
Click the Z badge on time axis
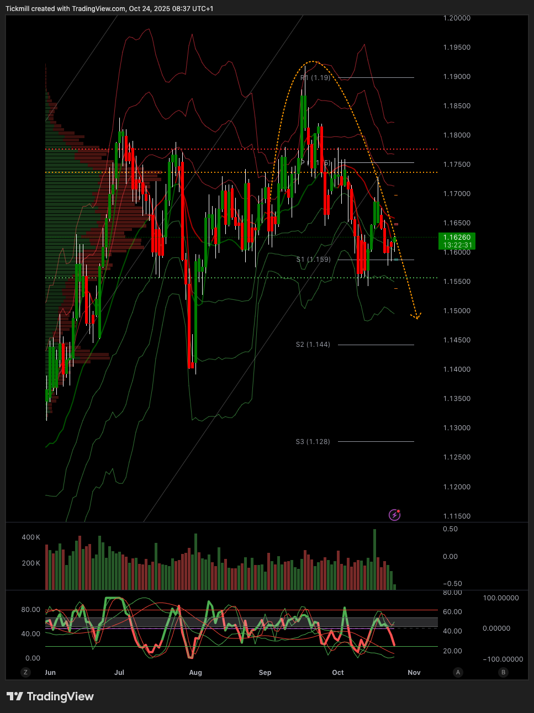[x=25, y=672]
